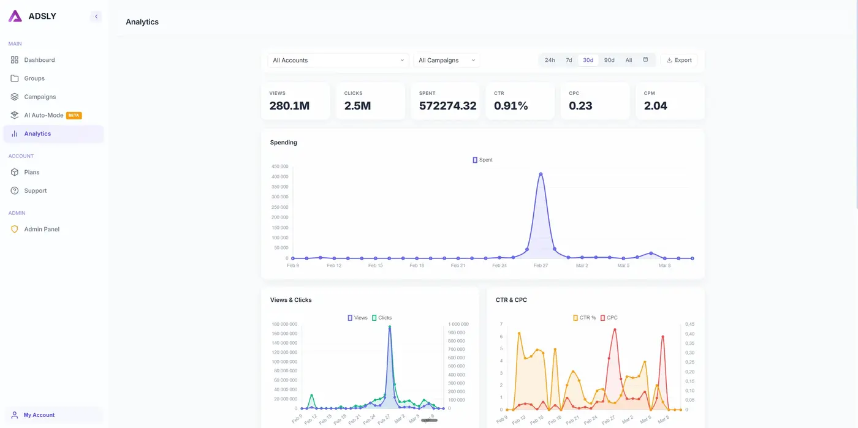Click the Support question-mark icon
858x428 pixels.
pyautogui.click(x=15, y=190)
